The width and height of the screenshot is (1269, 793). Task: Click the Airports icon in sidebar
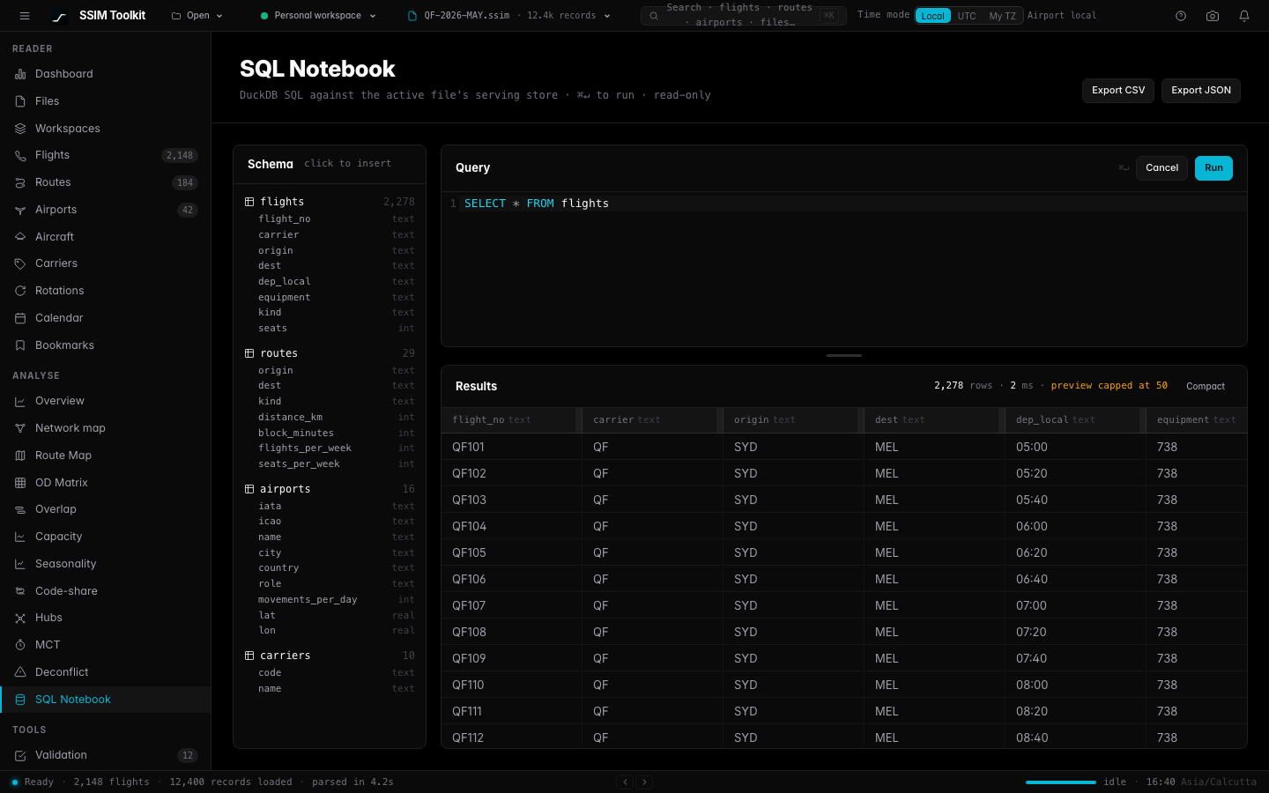click(x=20, y=210)
